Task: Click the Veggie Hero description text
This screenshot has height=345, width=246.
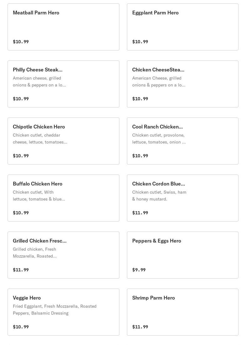Action: pyautogui.click(x=55, y=310)
